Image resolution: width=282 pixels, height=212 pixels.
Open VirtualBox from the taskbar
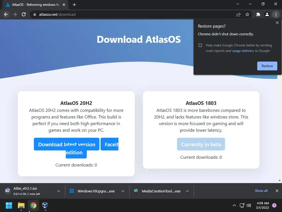click(45, 205)
